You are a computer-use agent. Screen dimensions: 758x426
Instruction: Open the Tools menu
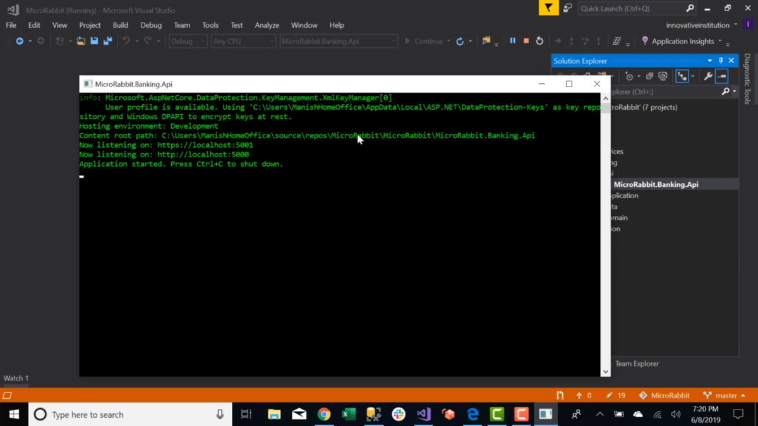(x=210, y=25)
